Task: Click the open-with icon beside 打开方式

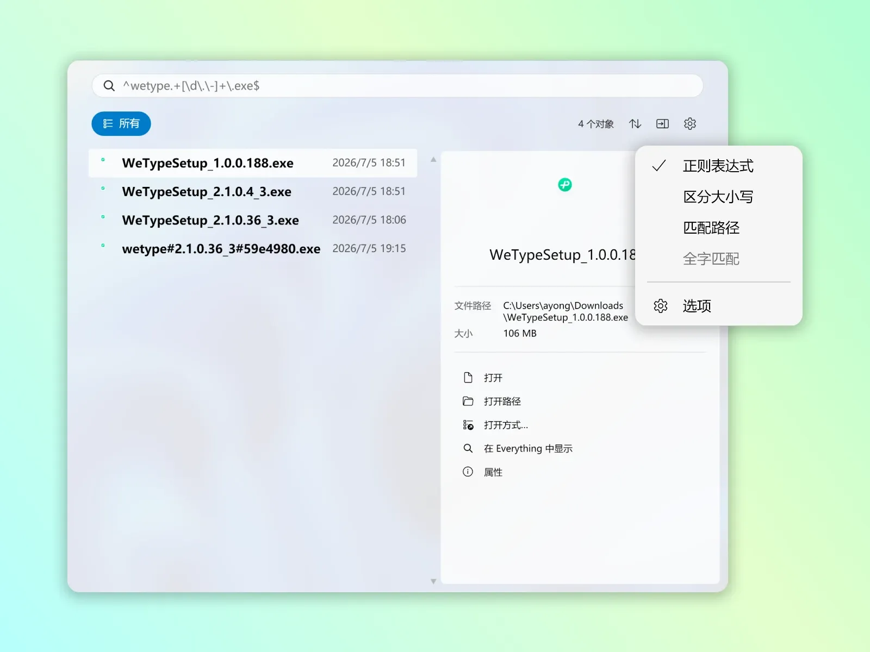Action: [x=468, y=425]
